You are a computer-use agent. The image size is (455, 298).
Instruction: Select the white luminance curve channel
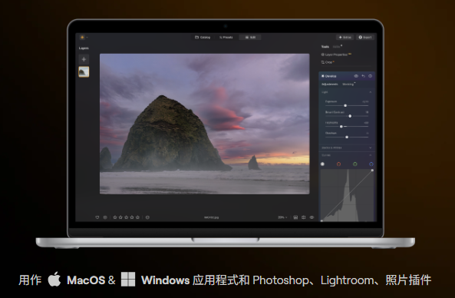(x=322, y=164)
